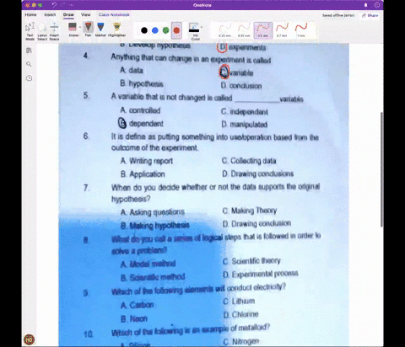Click the Insert Space tool
Image resolution: width=405 pixels, height=347 pixels.
[x=54, y=31]
